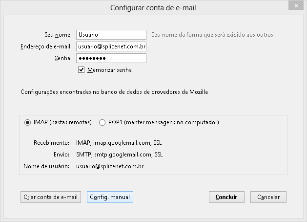Toggle the Memorizar senha checkbox

click(81, 70)
